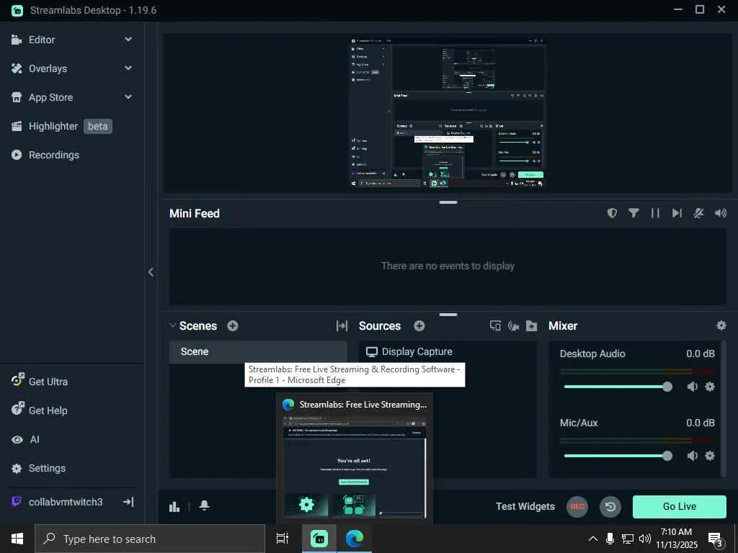Open the Windows Start menu
This screenshot has height=553, width=738.
tap(17, 539)
